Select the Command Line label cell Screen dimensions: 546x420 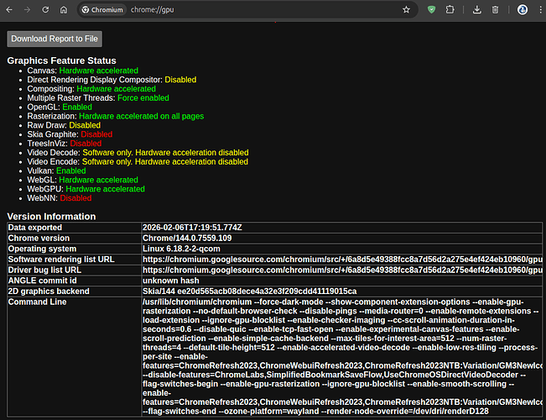[x=74, y=356]
